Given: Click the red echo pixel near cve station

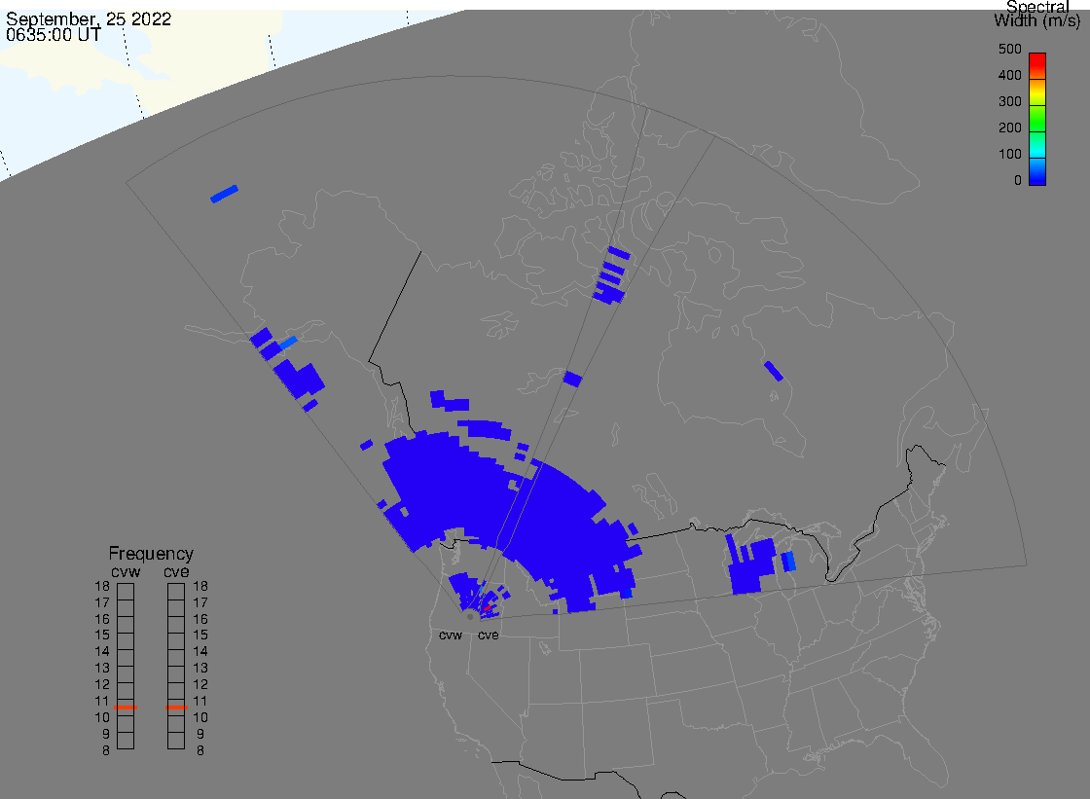Looking at the screenshot, I should tap(488, 608).
